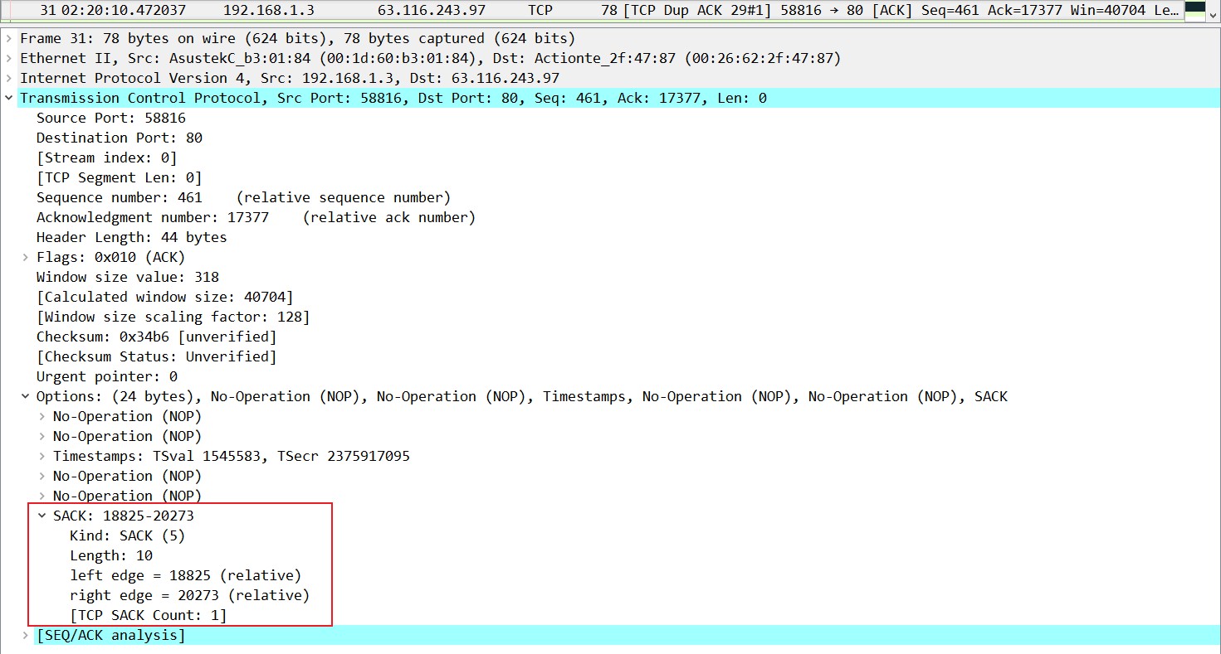1221x654 pixels.
Task: Select the right edge = 20273 field
Action: click(x=189, y=595)
